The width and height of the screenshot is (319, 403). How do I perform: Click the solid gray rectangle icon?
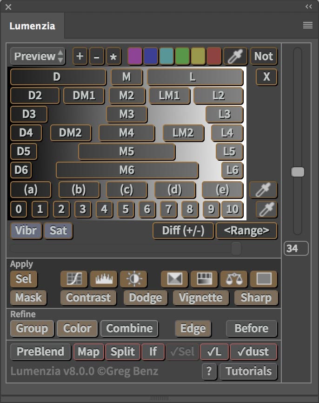(x=264, y=279)
